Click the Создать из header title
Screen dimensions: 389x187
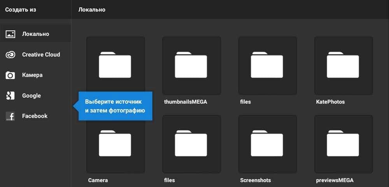click(21, 10)
